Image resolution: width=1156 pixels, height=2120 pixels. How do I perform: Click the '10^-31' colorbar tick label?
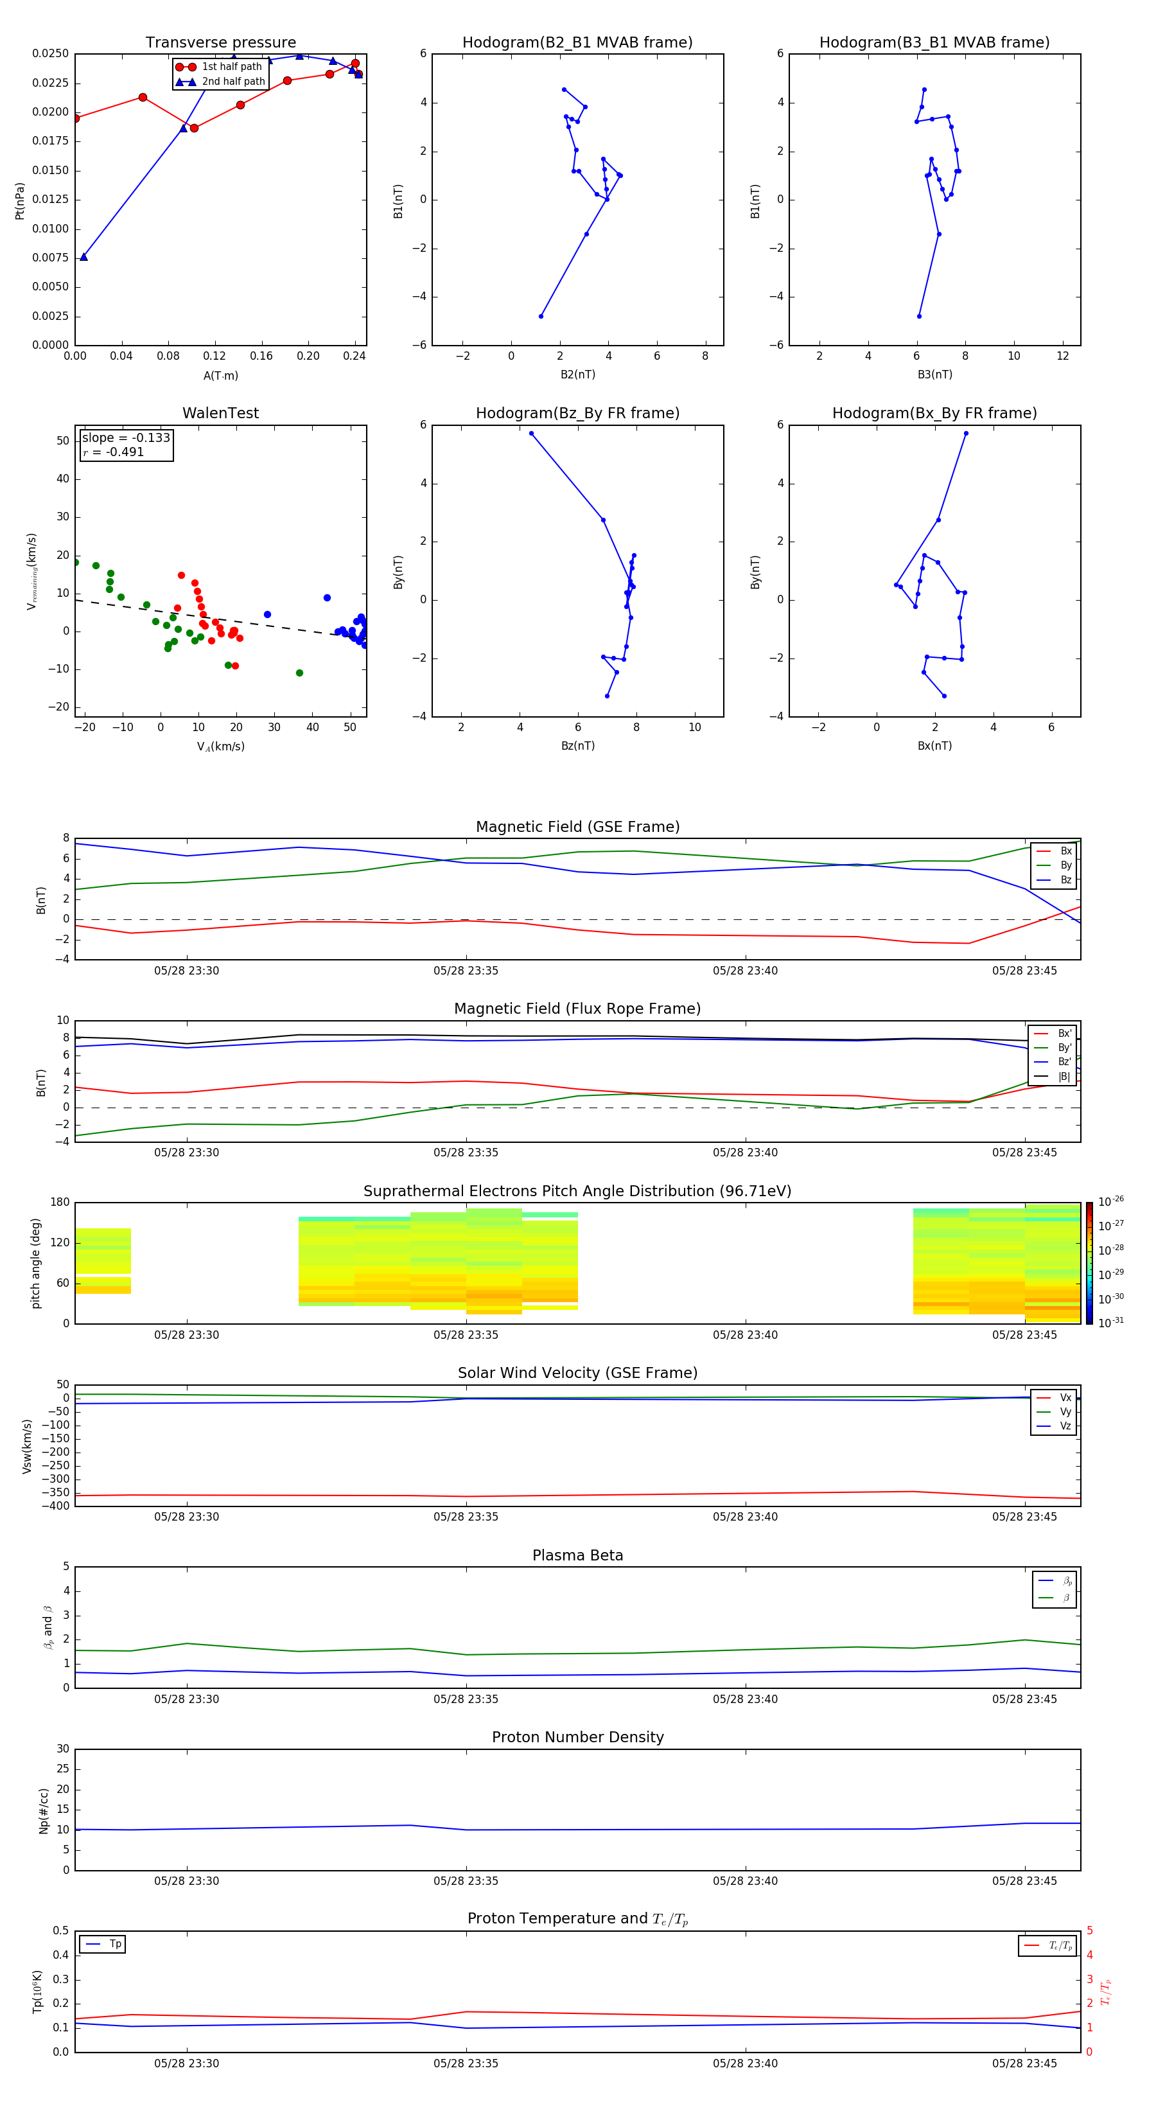1111,1323
